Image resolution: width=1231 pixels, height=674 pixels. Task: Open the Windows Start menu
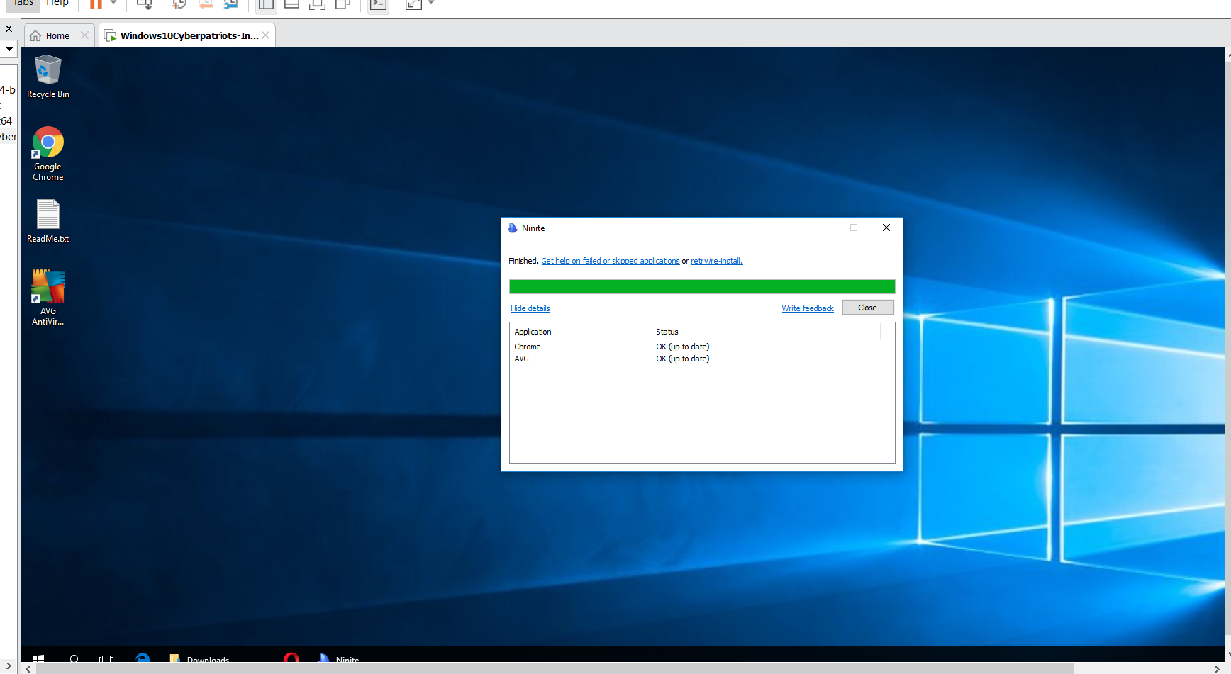point(38,658)
